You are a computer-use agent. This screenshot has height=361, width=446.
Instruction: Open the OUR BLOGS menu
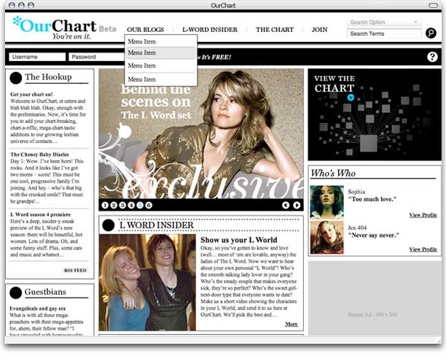tap(145, 29)
